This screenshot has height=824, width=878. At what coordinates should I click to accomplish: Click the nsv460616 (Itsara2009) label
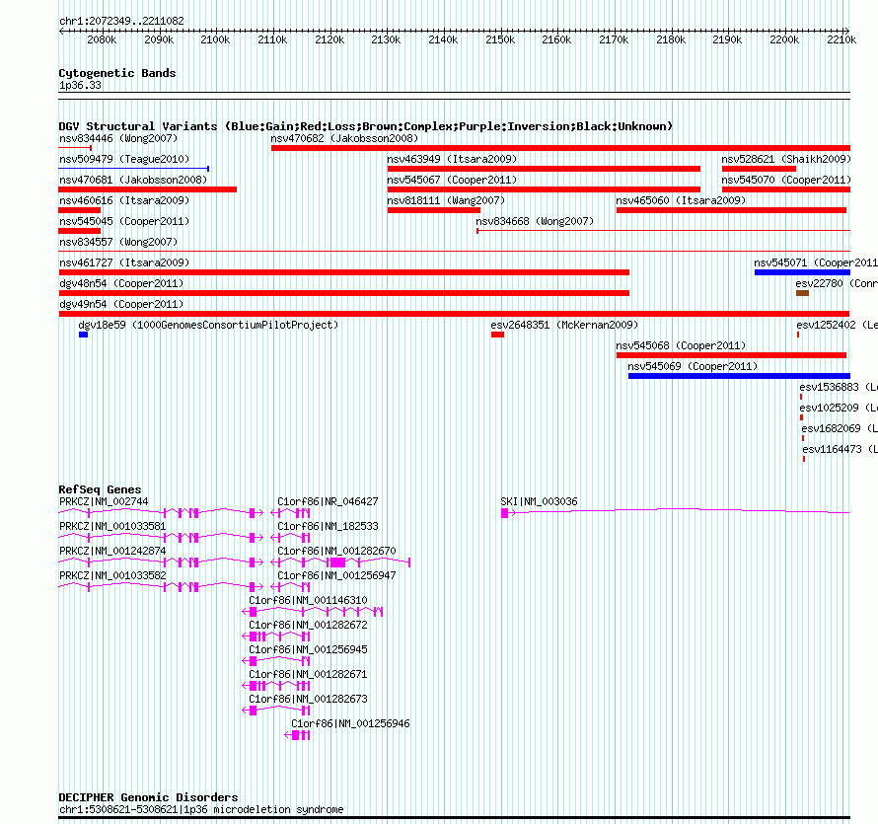point(124,200)
